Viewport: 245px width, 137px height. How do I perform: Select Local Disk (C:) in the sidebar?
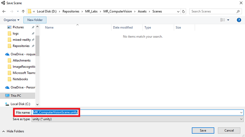point(20,104)
